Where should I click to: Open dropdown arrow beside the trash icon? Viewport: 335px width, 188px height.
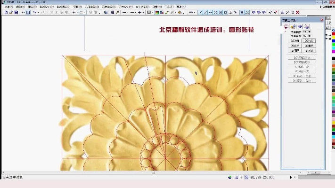pyautogui.click(x=99, y=13)
